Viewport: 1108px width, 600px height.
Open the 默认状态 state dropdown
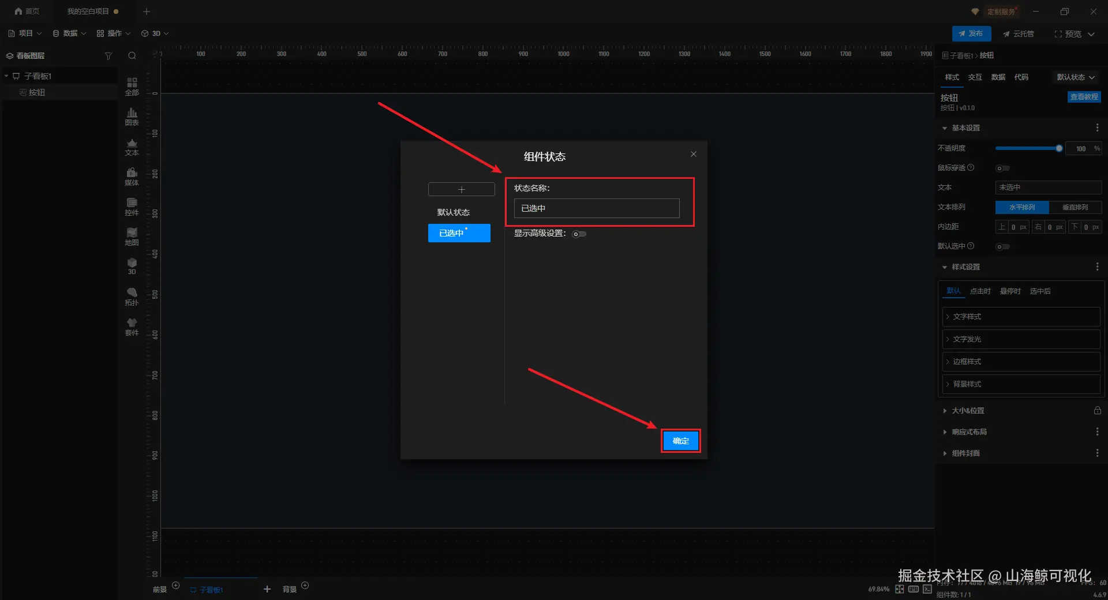click(1076, 77)
